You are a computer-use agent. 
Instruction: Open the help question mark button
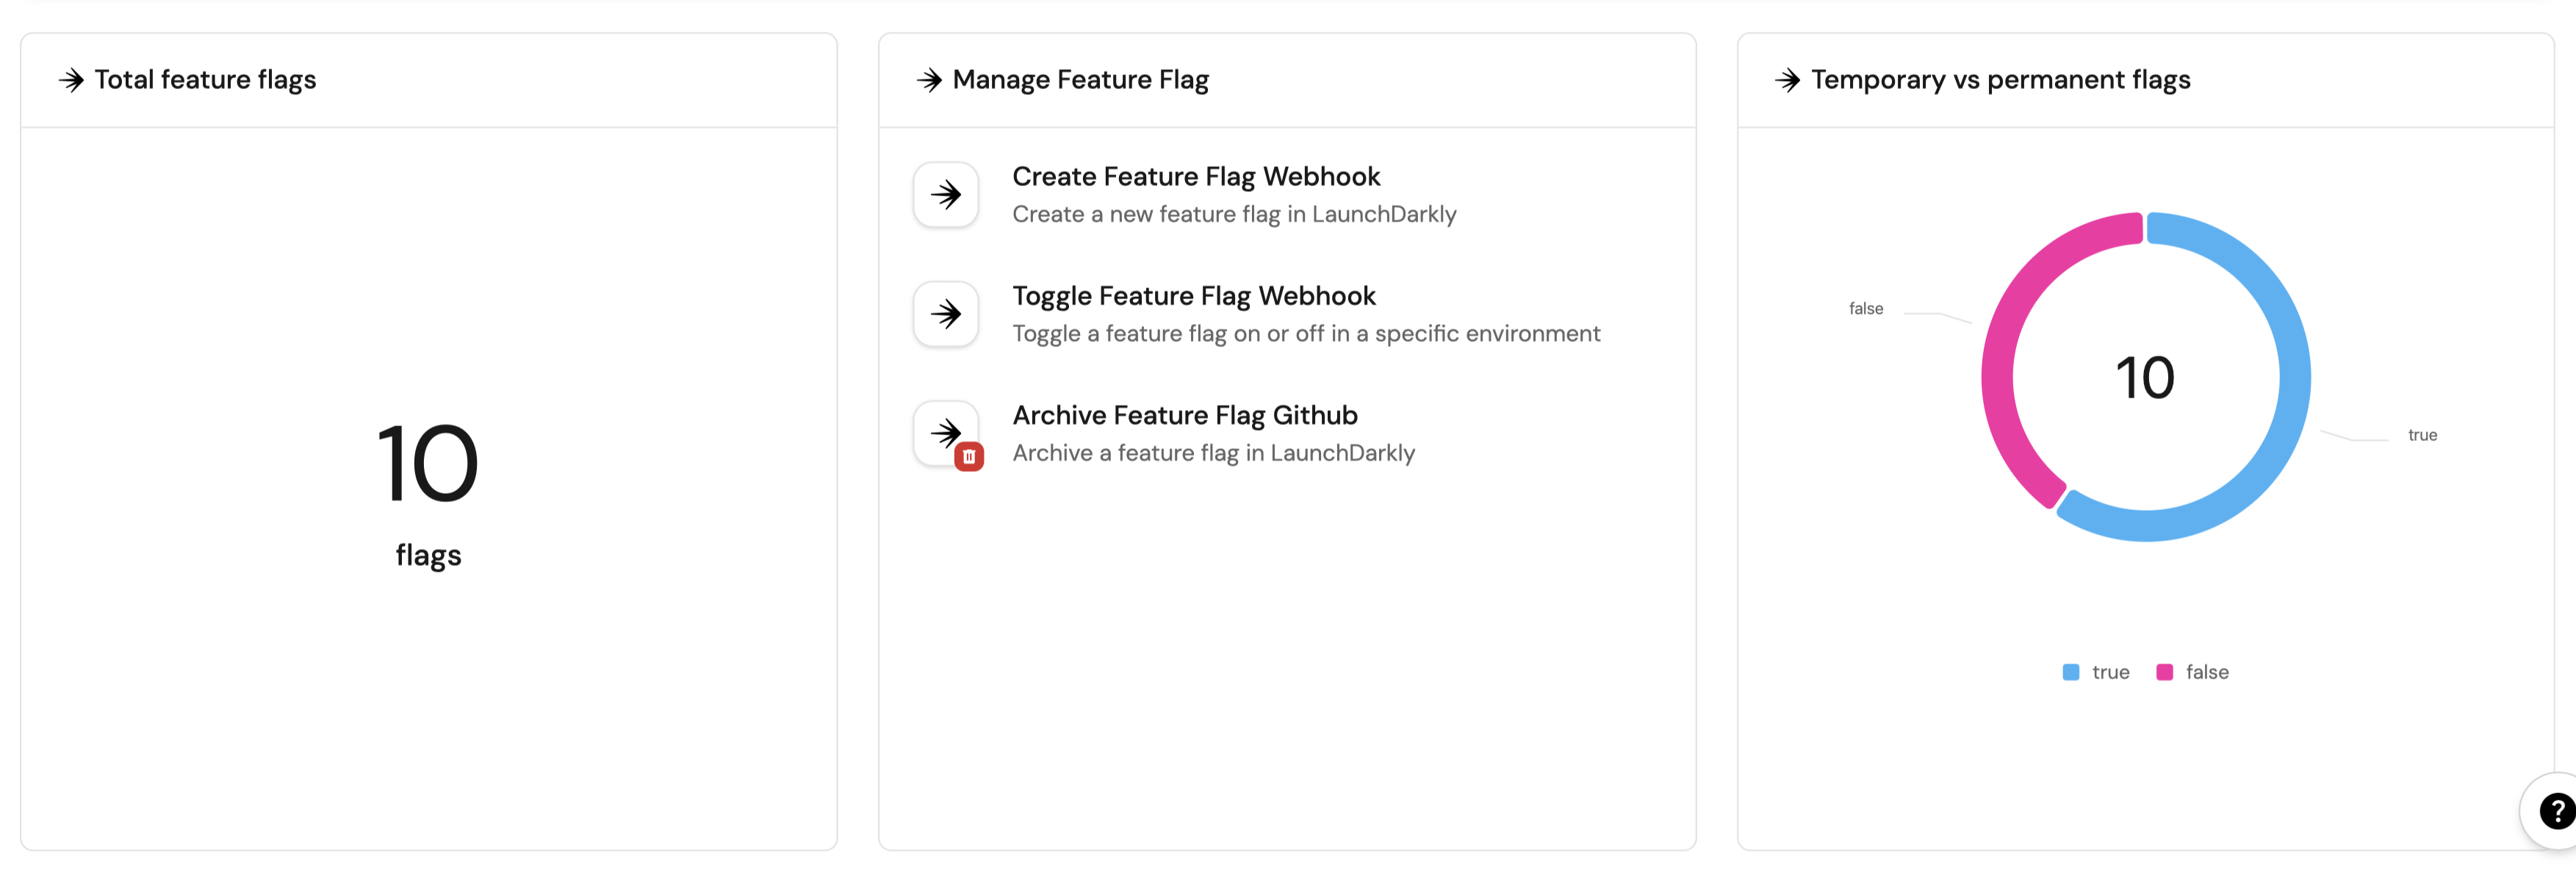(x=2555, y=811)
